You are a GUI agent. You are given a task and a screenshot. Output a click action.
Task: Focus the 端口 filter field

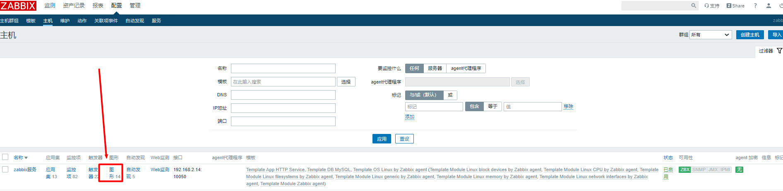pyautogui.click(x=283, y=122)
